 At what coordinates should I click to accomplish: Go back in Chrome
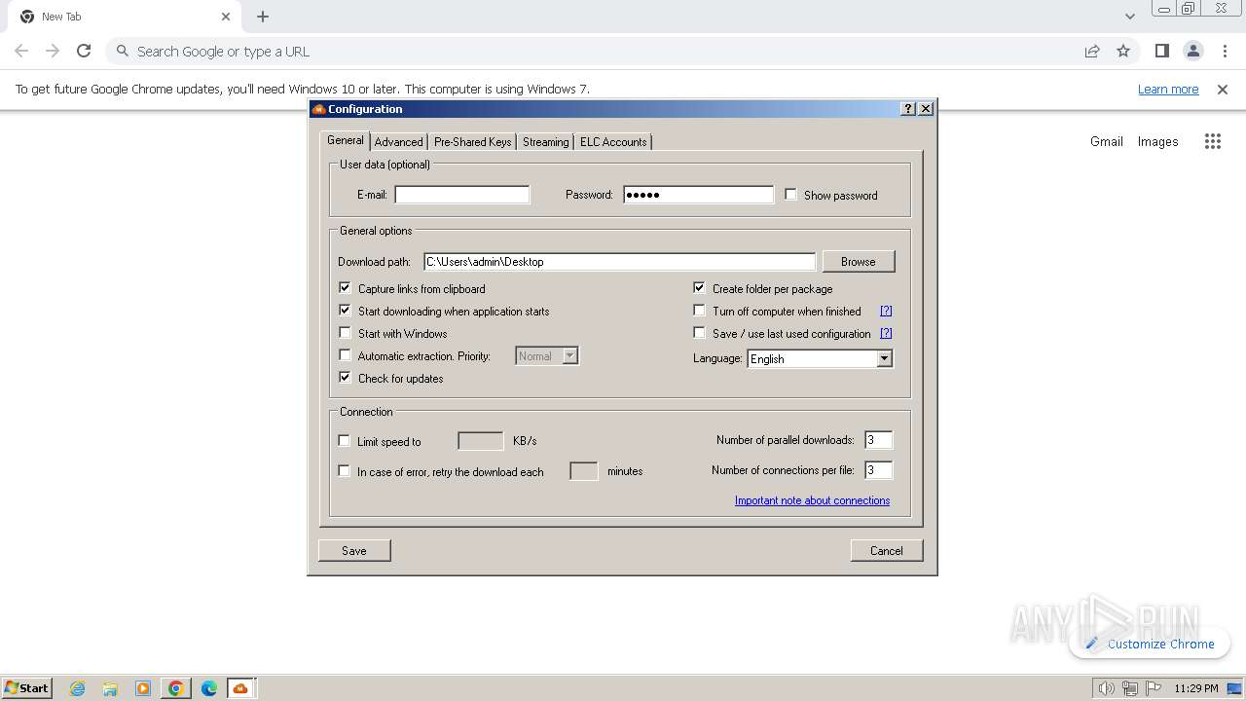pos(21,51)
